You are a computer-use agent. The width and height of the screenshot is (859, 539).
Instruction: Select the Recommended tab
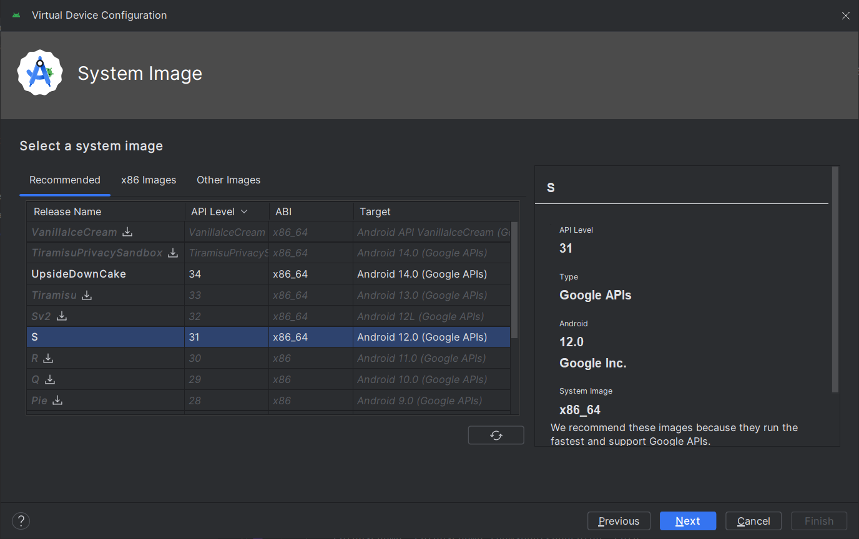(65, 180)
